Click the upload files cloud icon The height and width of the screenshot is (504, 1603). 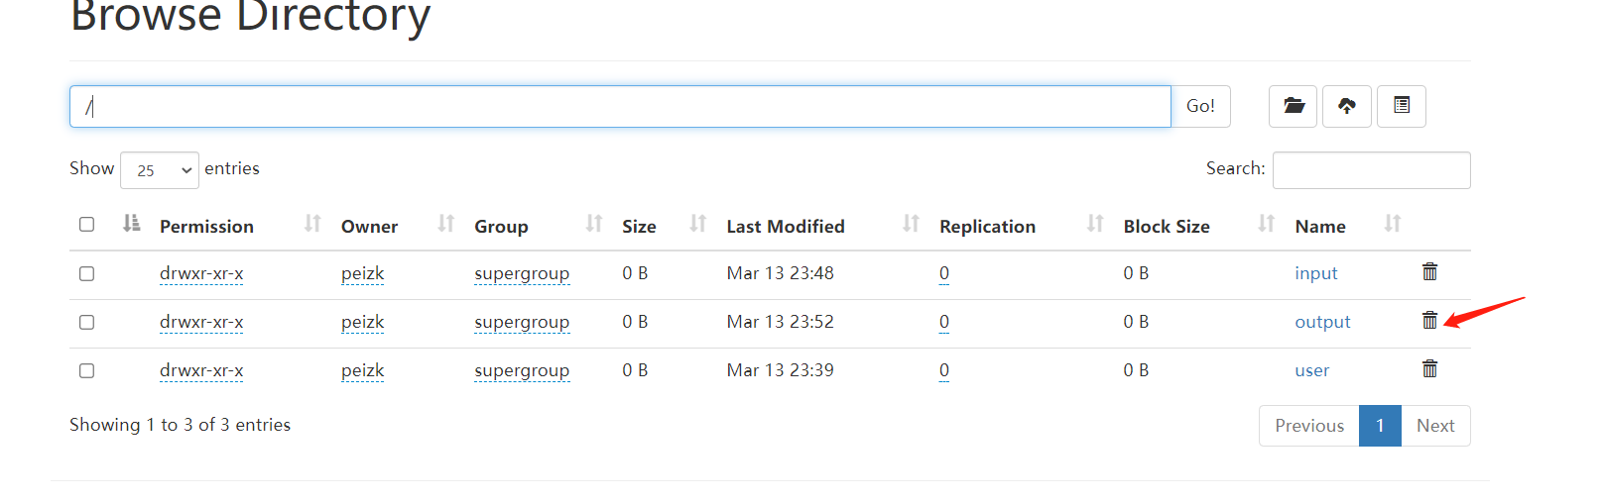(x=1346, y=106)
